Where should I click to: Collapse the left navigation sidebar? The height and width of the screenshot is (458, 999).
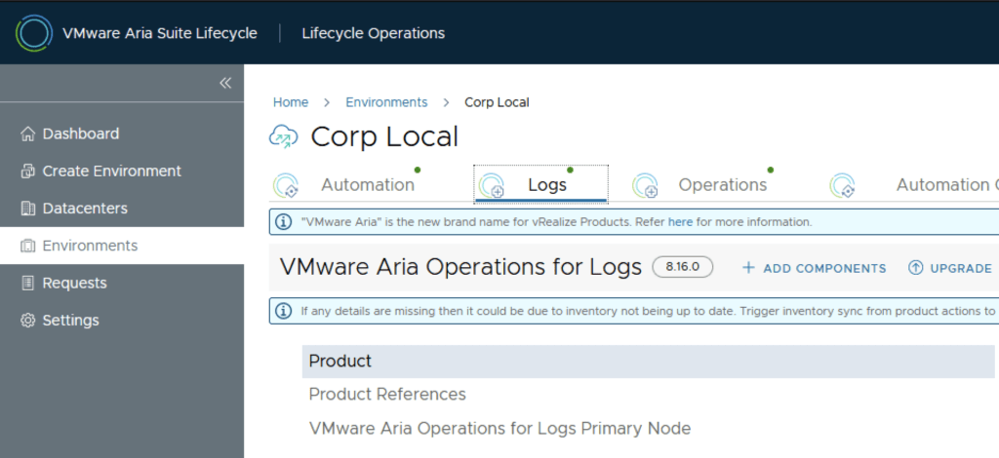click(225, 83)
